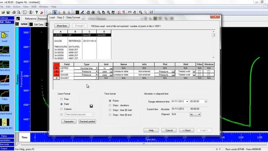Viewport: 268px width, 151px height.
Task: Select the Gradient tool in sidebar
Action: click(5, 81)
